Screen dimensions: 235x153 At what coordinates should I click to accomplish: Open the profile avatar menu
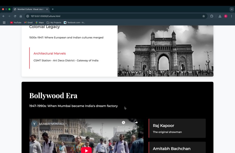[x=226, y=16]
